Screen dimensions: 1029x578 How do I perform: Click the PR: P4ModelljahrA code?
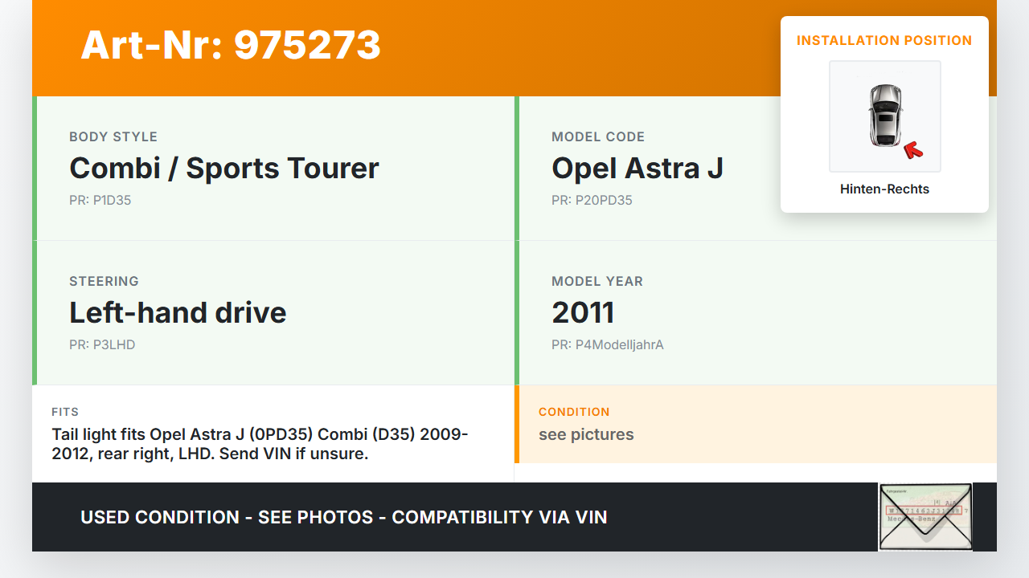coord(607,345)
